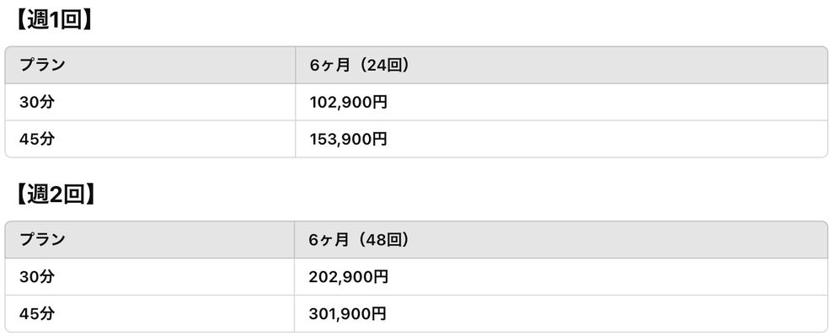Click the 301,900円 price cell
Viewport: 834px width, 336px height.
561,313
